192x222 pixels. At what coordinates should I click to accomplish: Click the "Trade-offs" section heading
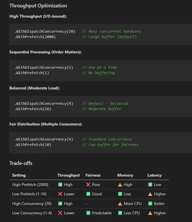(x=21, y=163)
